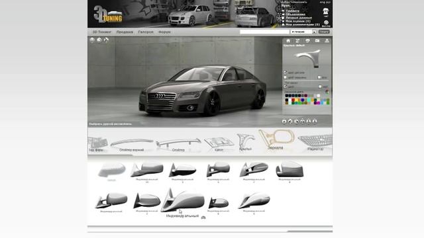Choose the stock mirror, first thumbnail

tap(112, 171)
